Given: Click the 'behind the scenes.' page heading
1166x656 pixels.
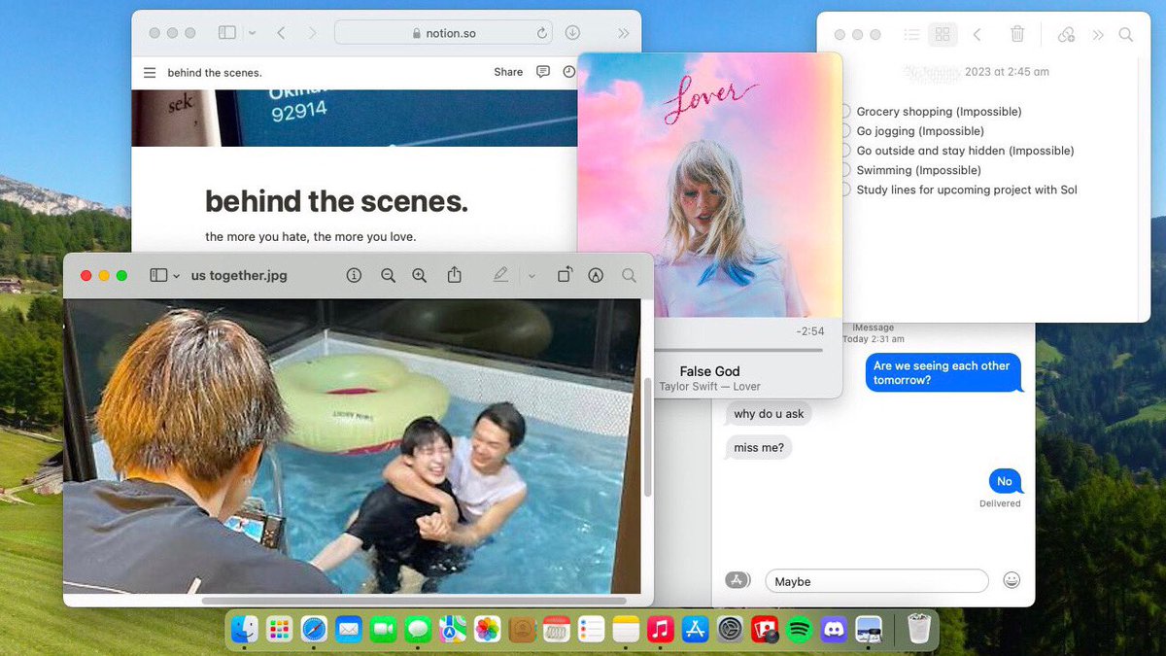Looking at the screenshot, I should pyautogui.click(x=336, y=201).
